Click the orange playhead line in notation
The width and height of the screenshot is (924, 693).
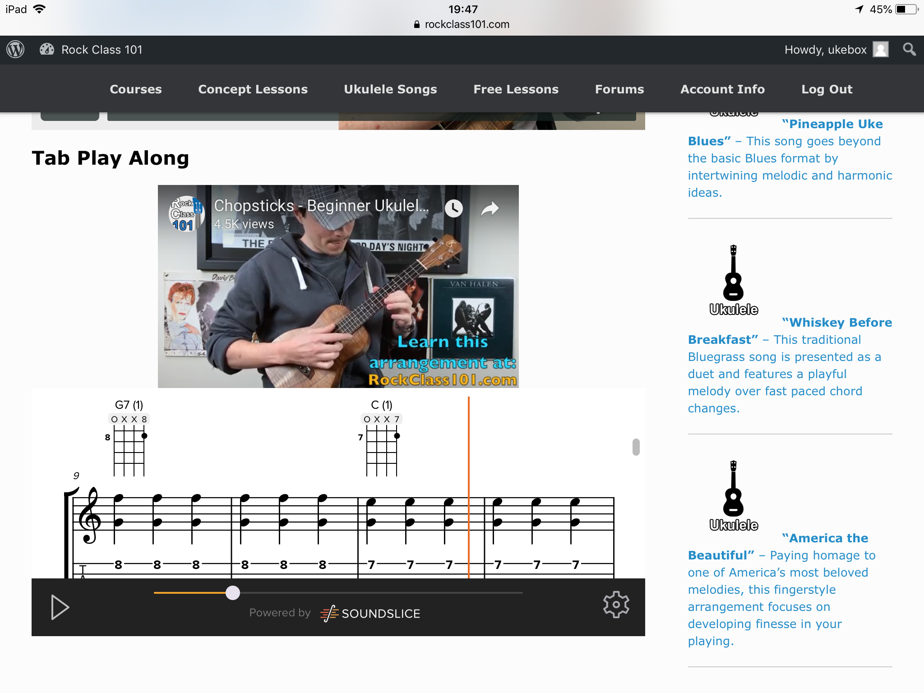(469, 487)
